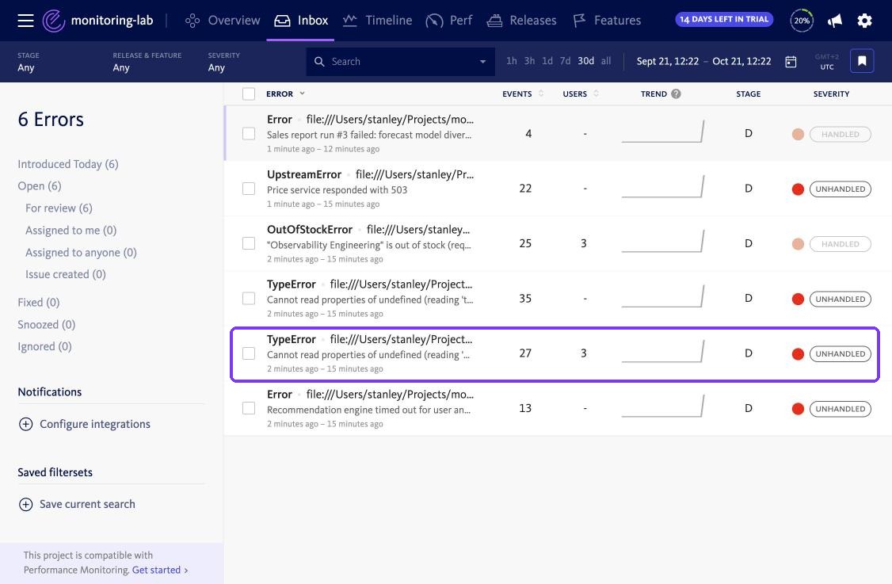Viewport: 892px width, 584px height.
Task: Click the plus icon beside Save current search
Action: pyautogui.click(x=25, y=504)
